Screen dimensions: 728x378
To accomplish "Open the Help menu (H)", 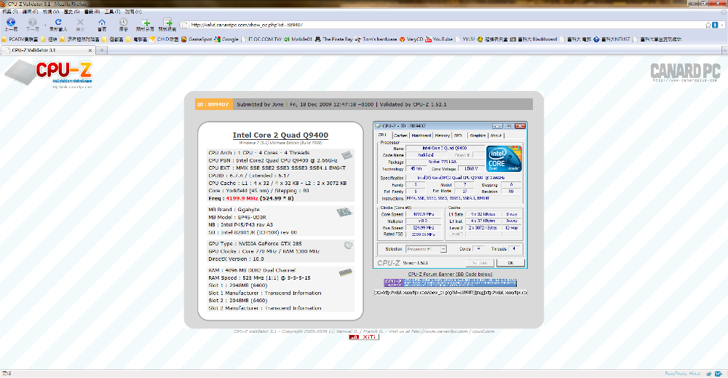I will [x=133, y=12].
